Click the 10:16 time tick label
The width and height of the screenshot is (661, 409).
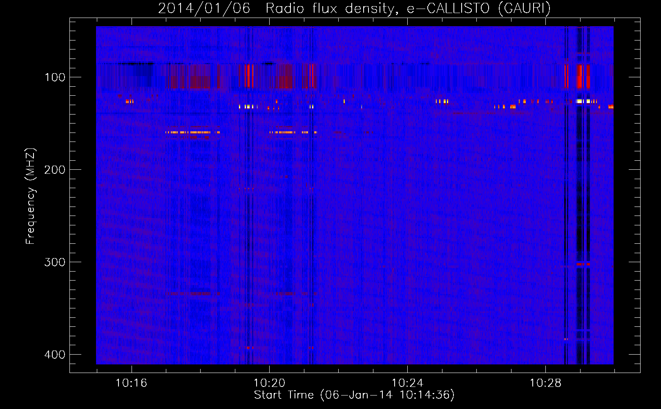click(132, 383)
